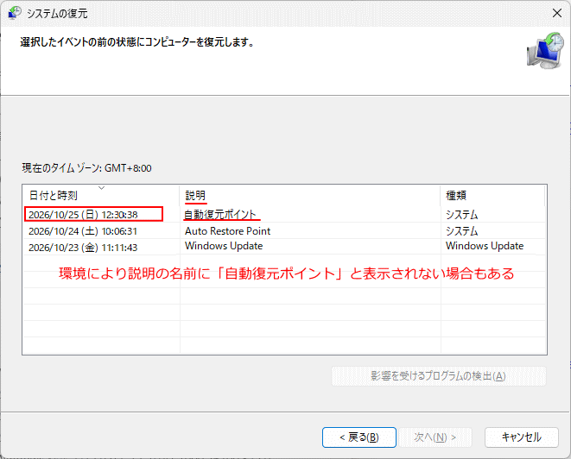571x459 pixels.
Task: Click the 自動復元ポイント description cell
Action: point(220,215)
